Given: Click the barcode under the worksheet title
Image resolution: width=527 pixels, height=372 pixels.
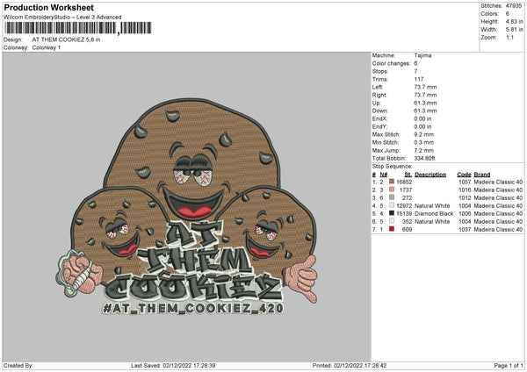Looking at the screenshot, I should 77,28.
